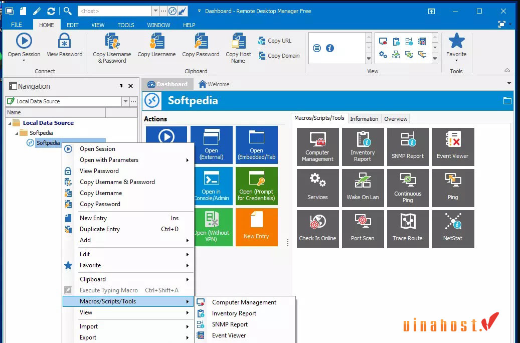Click the small Event Viewer icon in the ribbon gallery
The image size is (520, 343).
pyautogui.click(x=422, y=42)
